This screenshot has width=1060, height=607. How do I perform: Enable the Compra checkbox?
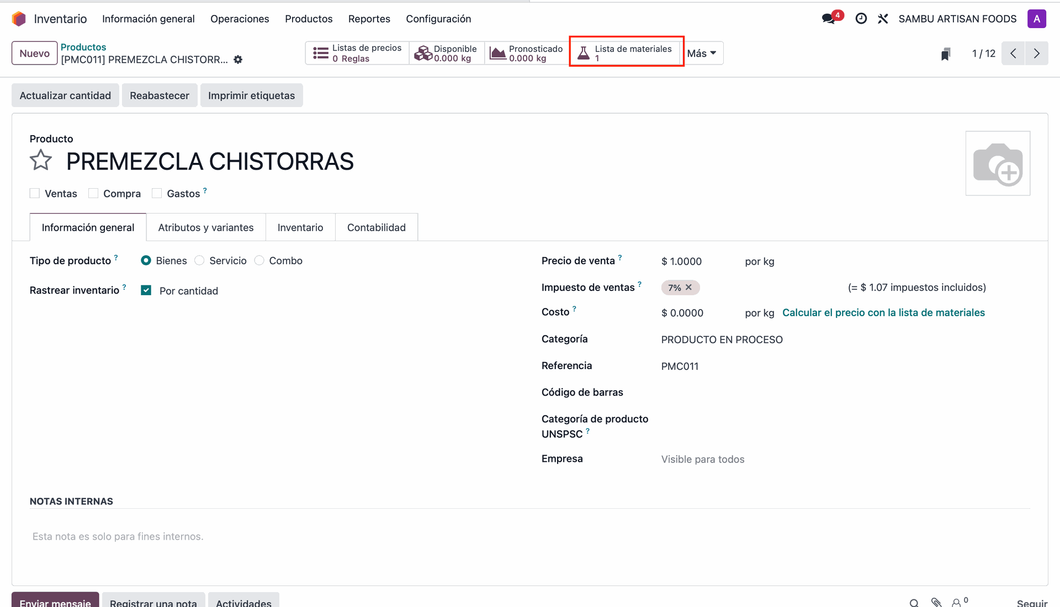click(93, 194)
